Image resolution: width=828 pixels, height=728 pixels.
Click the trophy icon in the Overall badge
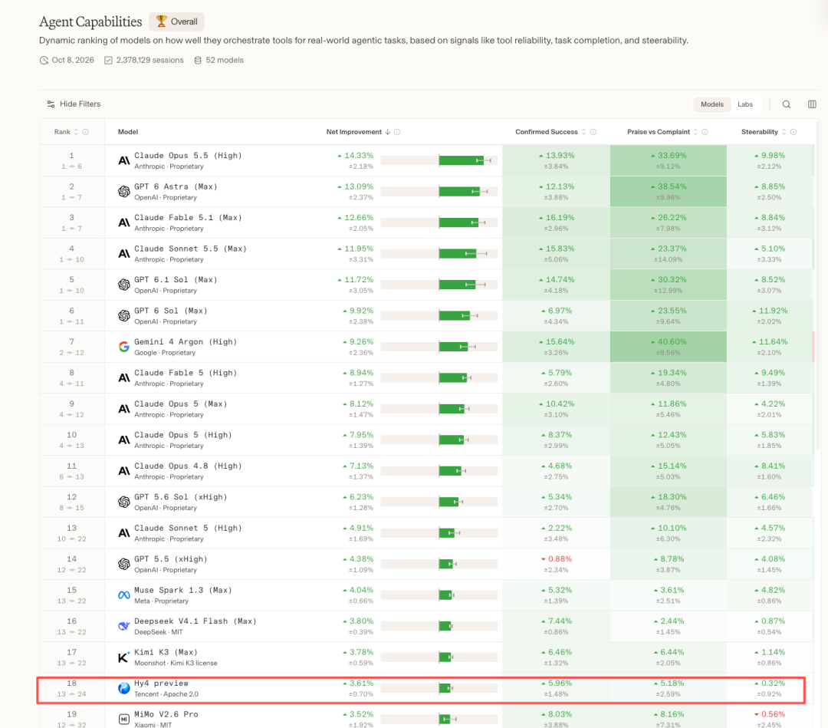pos(162,21)
